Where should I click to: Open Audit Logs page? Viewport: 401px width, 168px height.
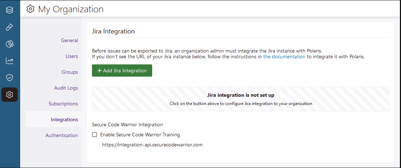coord(66,88)
